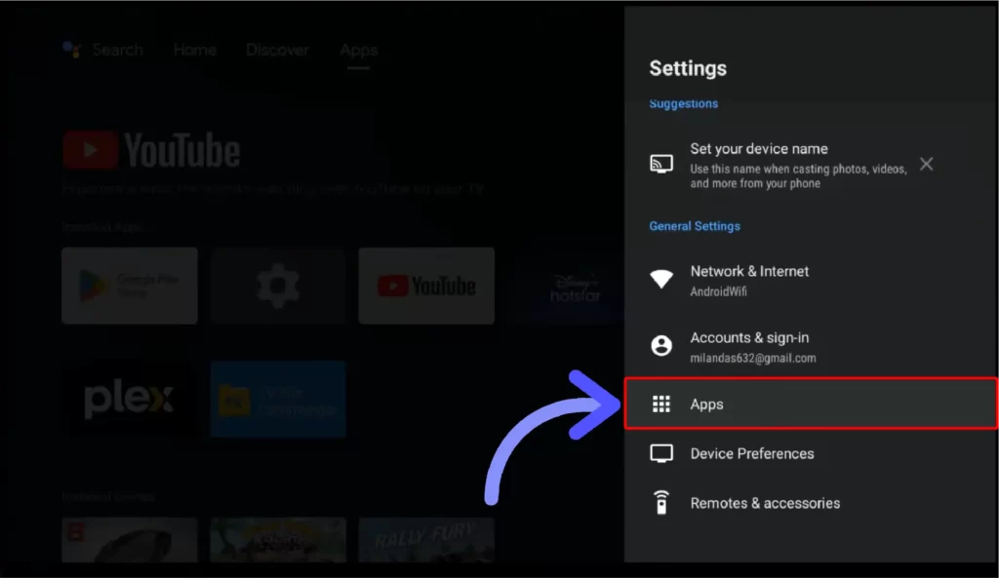Open the Google Play Store tile
999x578 pixels.
tap(130, 286)
